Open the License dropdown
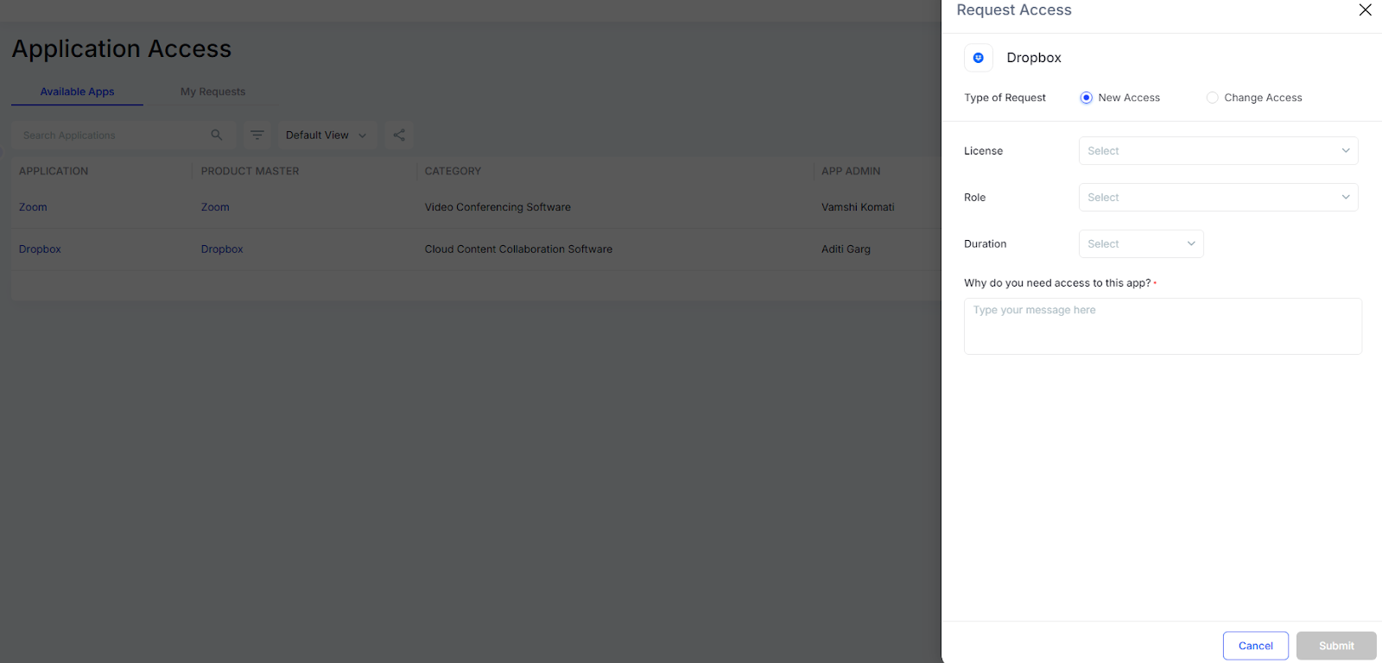 pyautogui.click(x=1218, y=151)
